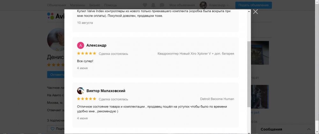Click "Отличное состояние товара" review text
This screenshot has width=319, height=134.
[x=152, y=109]
